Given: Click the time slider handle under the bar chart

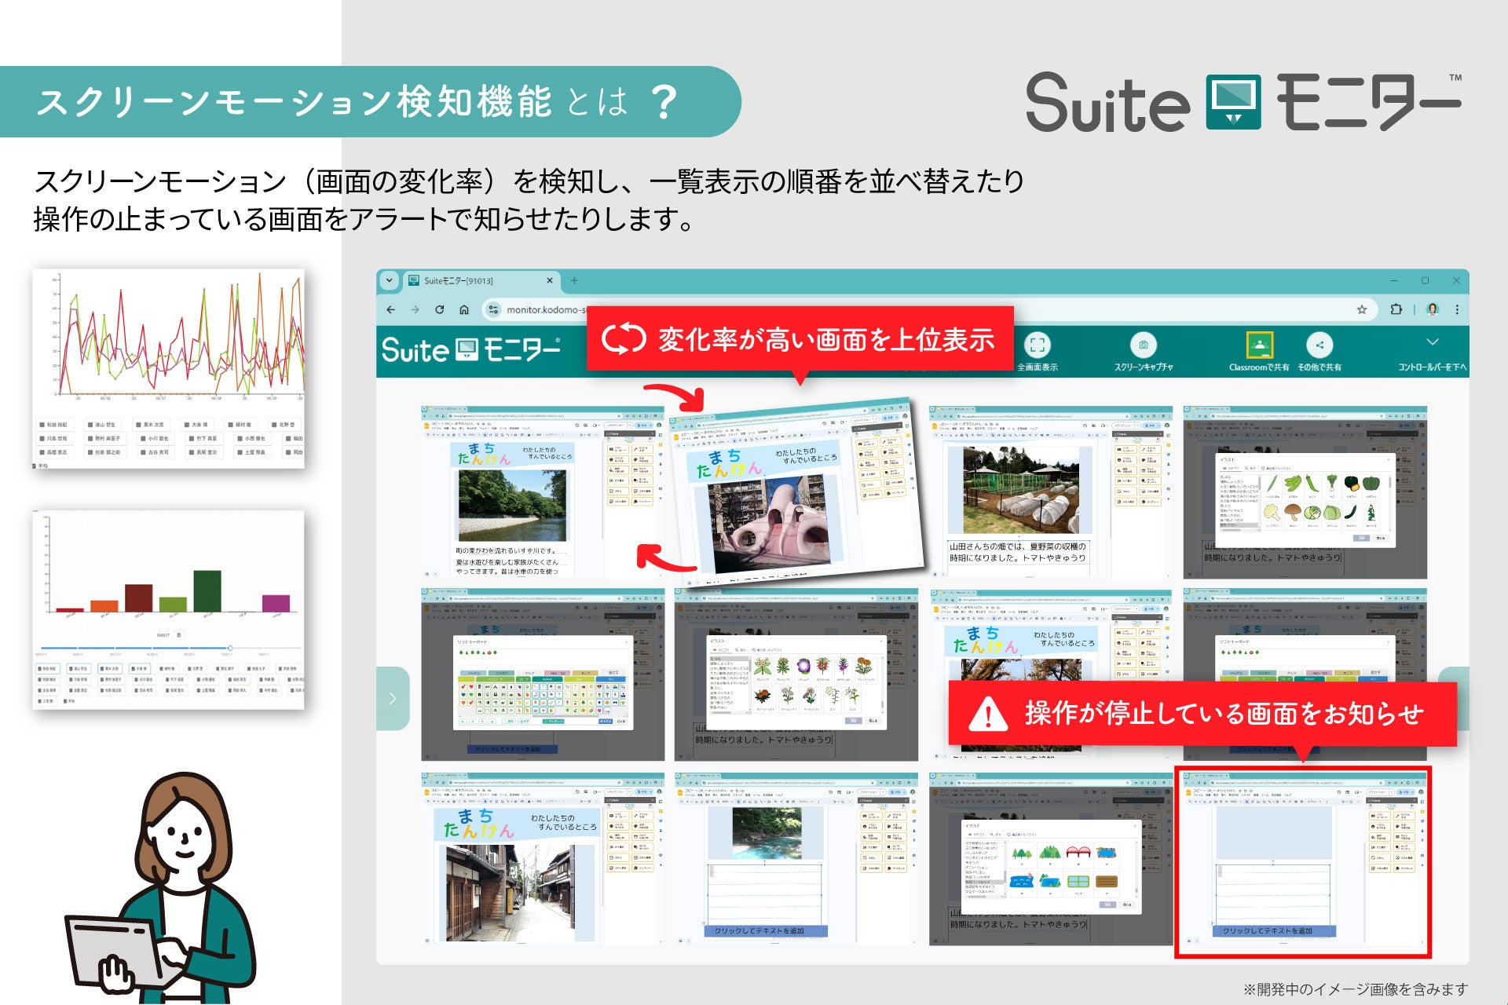Looking at the screenshot, I should pos(229,648).
